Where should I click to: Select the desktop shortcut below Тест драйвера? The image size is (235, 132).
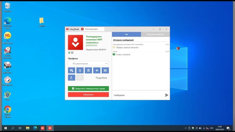coord(8,81)
